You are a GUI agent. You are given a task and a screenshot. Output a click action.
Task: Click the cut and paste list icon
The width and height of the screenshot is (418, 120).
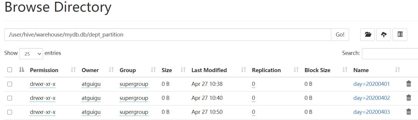[x=400, y=35]
